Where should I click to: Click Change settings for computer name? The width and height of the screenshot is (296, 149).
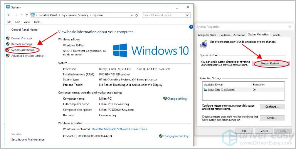(x=177, y=99)
